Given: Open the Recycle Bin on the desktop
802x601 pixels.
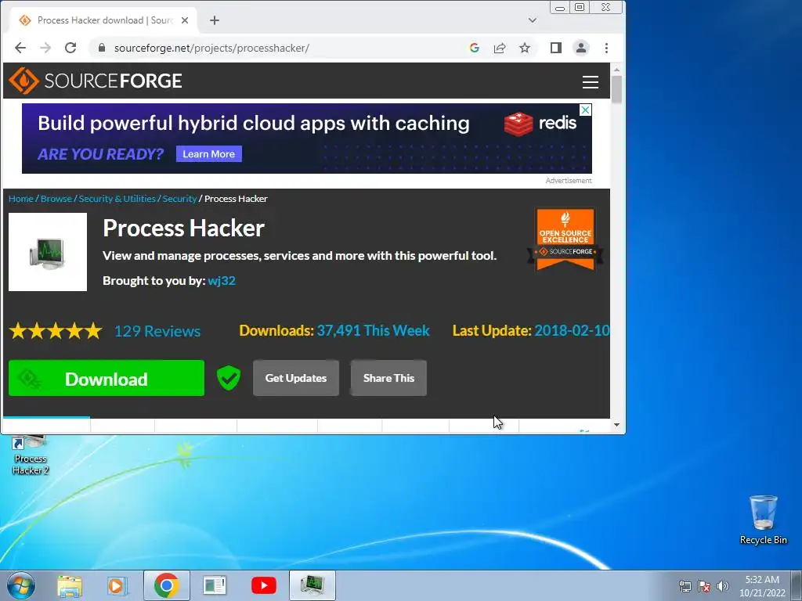Looking at the screenshot, I should click(763, 520).
